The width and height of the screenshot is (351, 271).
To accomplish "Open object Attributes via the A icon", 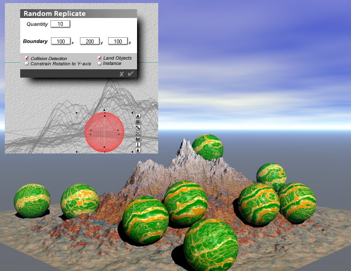I will tap(138, 116).
